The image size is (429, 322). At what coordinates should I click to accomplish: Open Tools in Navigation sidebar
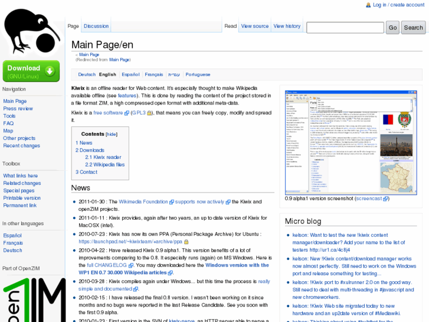(x=9, y=116)
